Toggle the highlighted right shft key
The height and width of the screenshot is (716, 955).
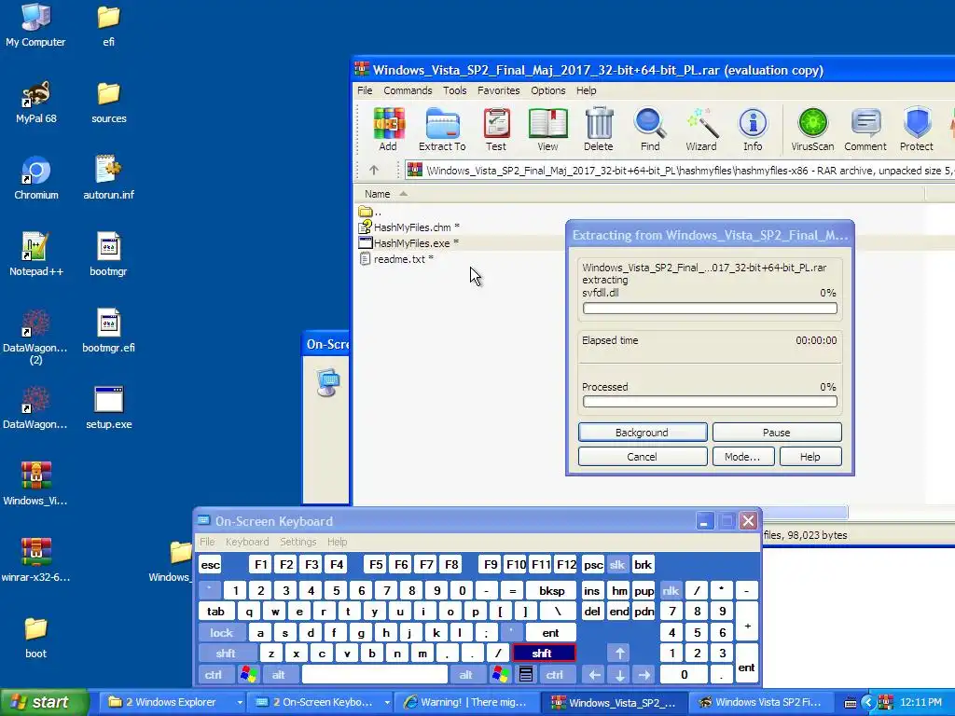[x=544, y=654]
